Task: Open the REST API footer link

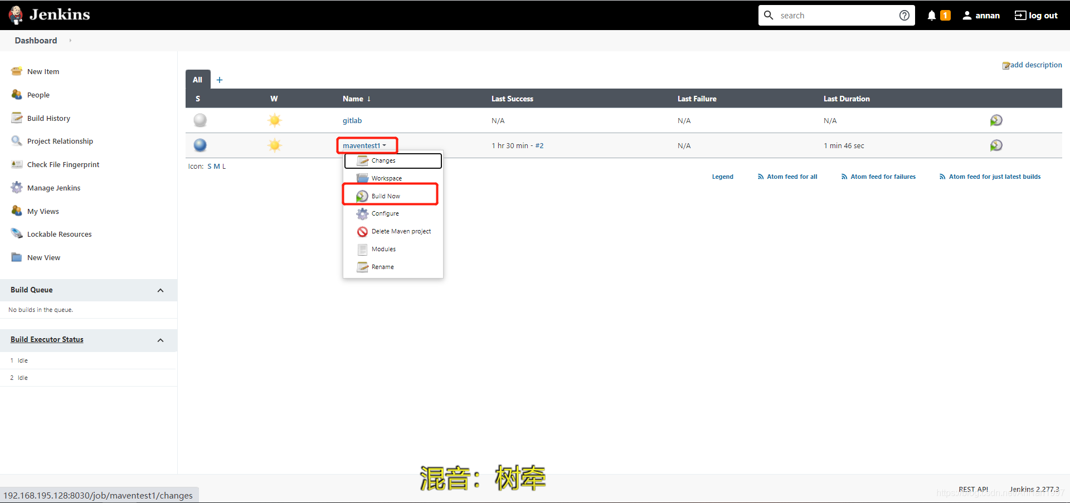Action: click(x=973, y=489)
